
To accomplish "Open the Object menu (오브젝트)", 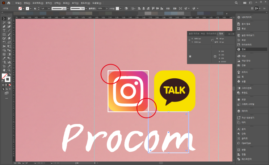I will (38, 3).
